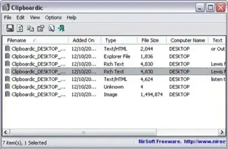The height and width of the screenshot is (149, 228).
Task: Click the 'listen' text cell
Action: [218, 79]
